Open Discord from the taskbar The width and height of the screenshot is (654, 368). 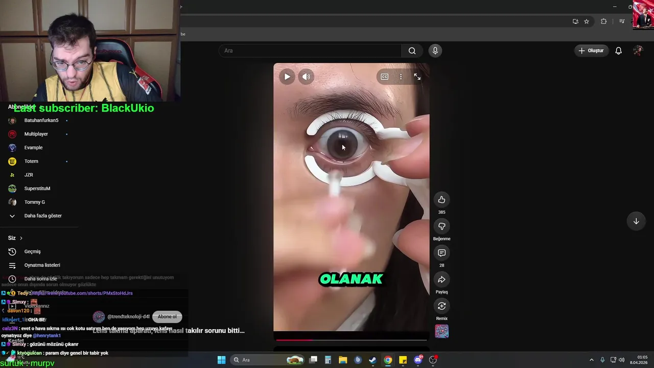(x=418, y=360)
